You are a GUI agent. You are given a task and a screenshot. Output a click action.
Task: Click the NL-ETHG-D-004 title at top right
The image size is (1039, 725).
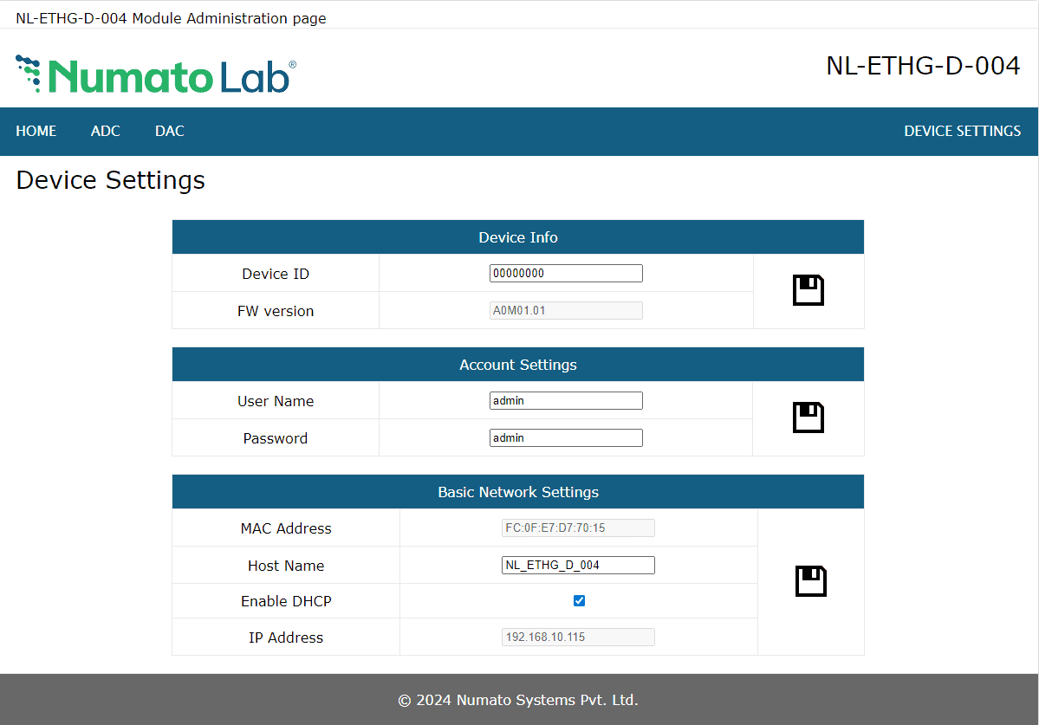923,67
